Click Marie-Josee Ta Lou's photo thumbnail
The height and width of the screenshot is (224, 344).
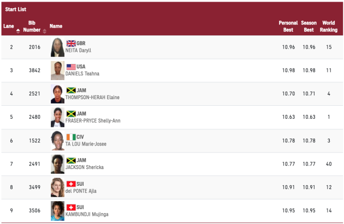coord(57,141)
